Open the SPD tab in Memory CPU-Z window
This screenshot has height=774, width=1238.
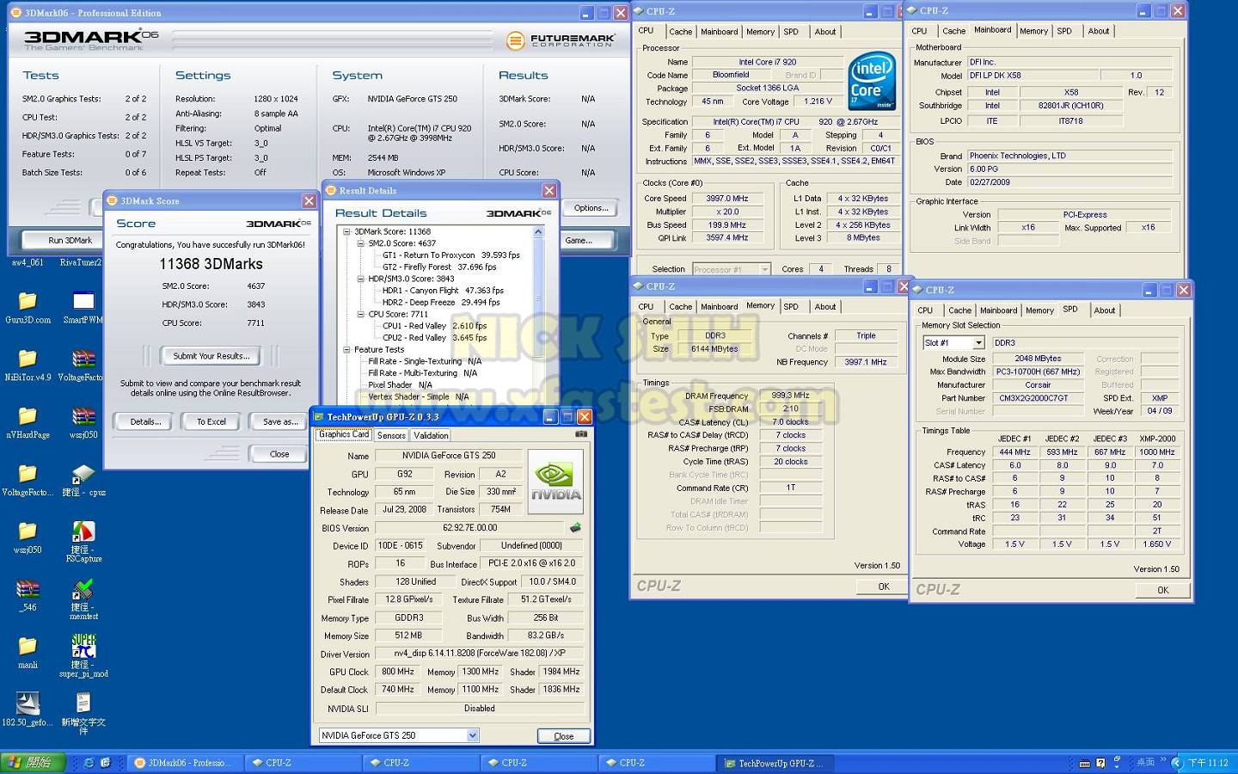pyautogui.click(x=791, y=307)
